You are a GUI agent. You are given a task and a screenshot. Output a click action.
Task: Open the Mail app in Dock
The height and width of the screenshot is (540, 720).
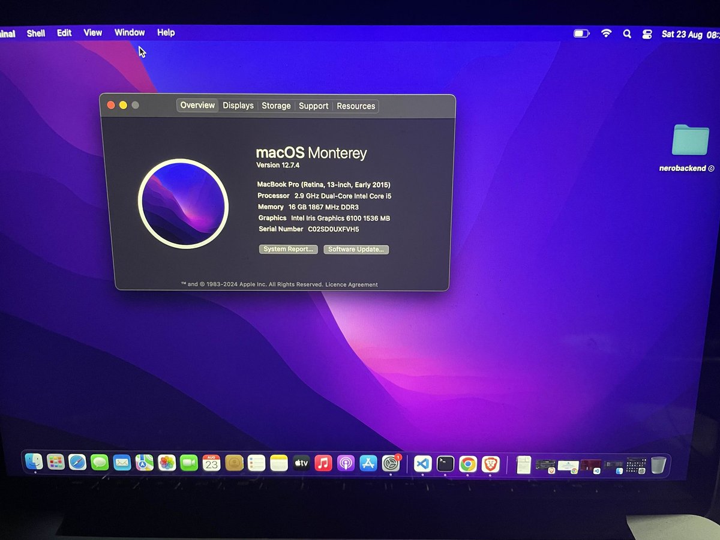click(x=122, y=463)
